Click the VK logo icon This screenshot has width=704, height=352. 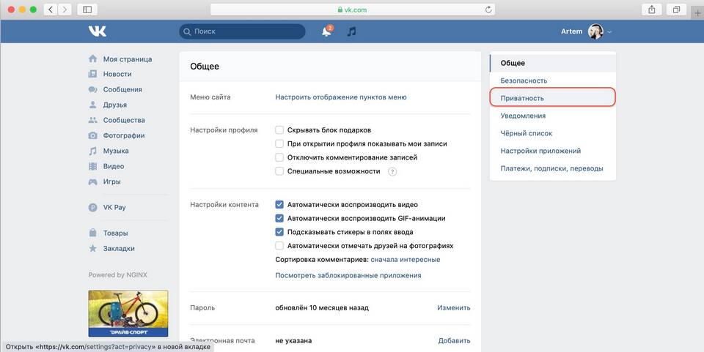(98, 31)
